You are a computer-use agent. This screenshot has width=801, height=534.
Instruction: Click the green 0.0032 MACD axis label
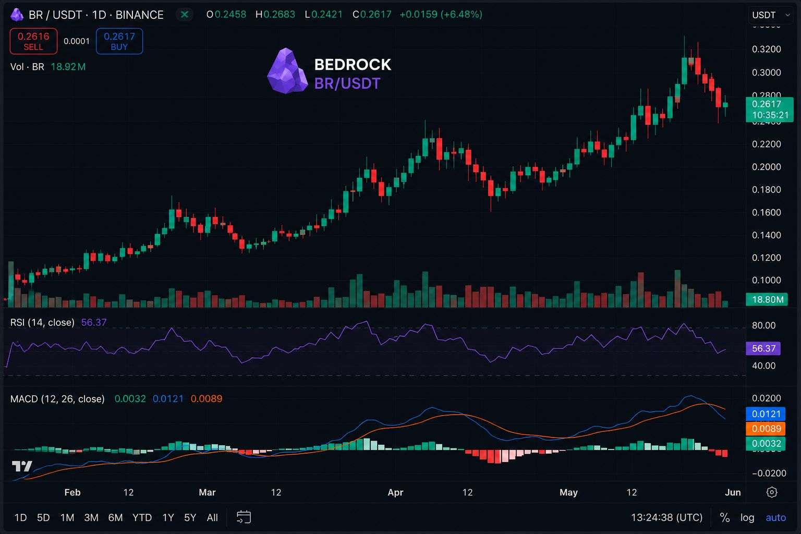pos(766,444)
